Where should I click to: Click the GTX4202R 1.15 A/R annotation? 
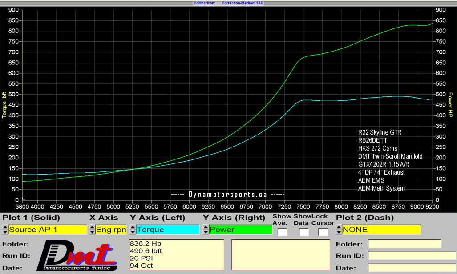pos(384,164)
